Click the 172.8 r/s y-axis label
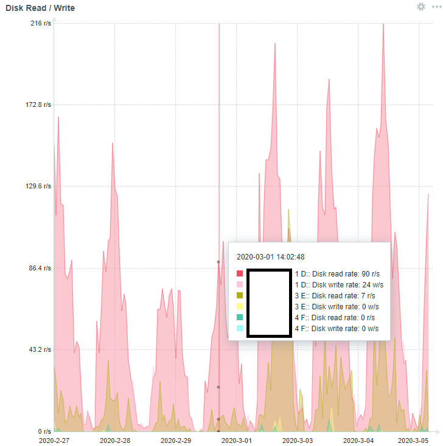This screenshot has height=446, width=443. point(38,105)
